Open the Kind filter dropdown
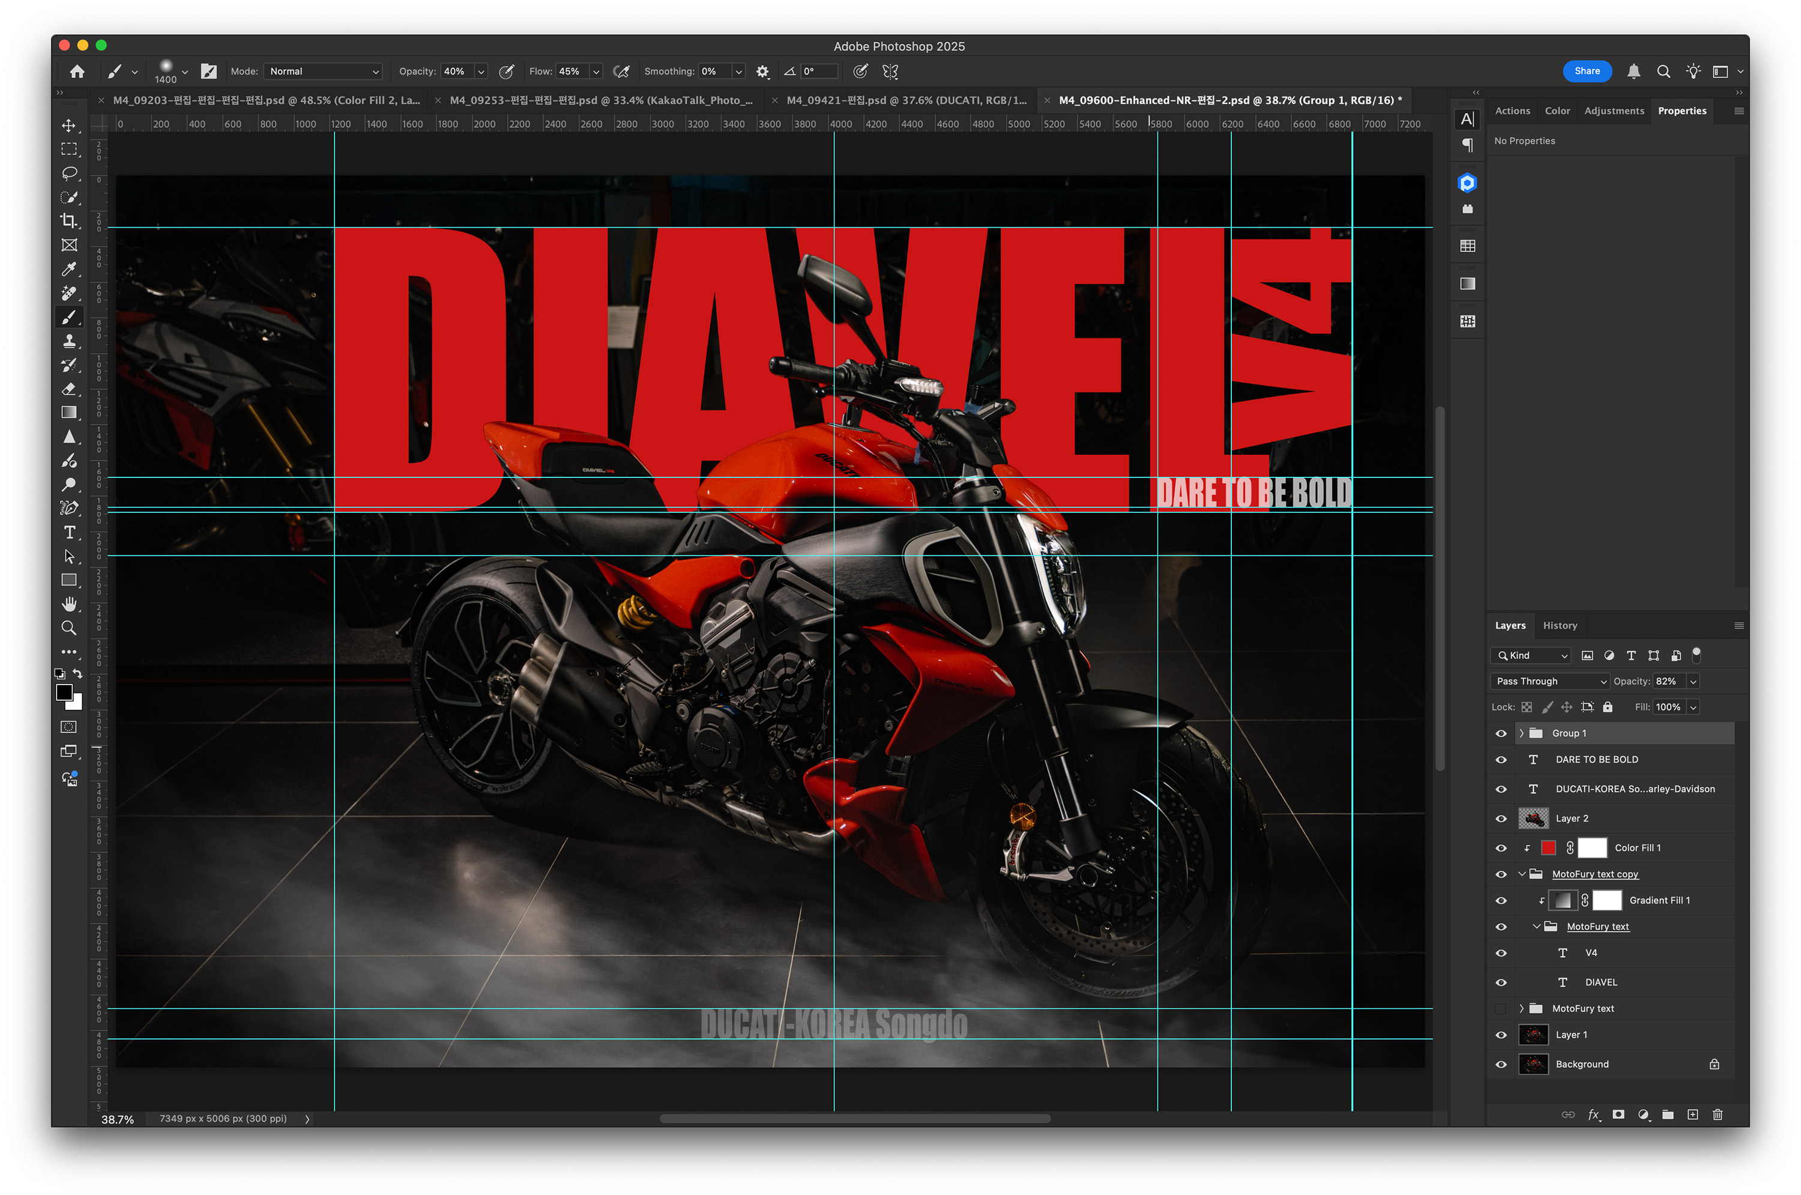 point(1531,655)
